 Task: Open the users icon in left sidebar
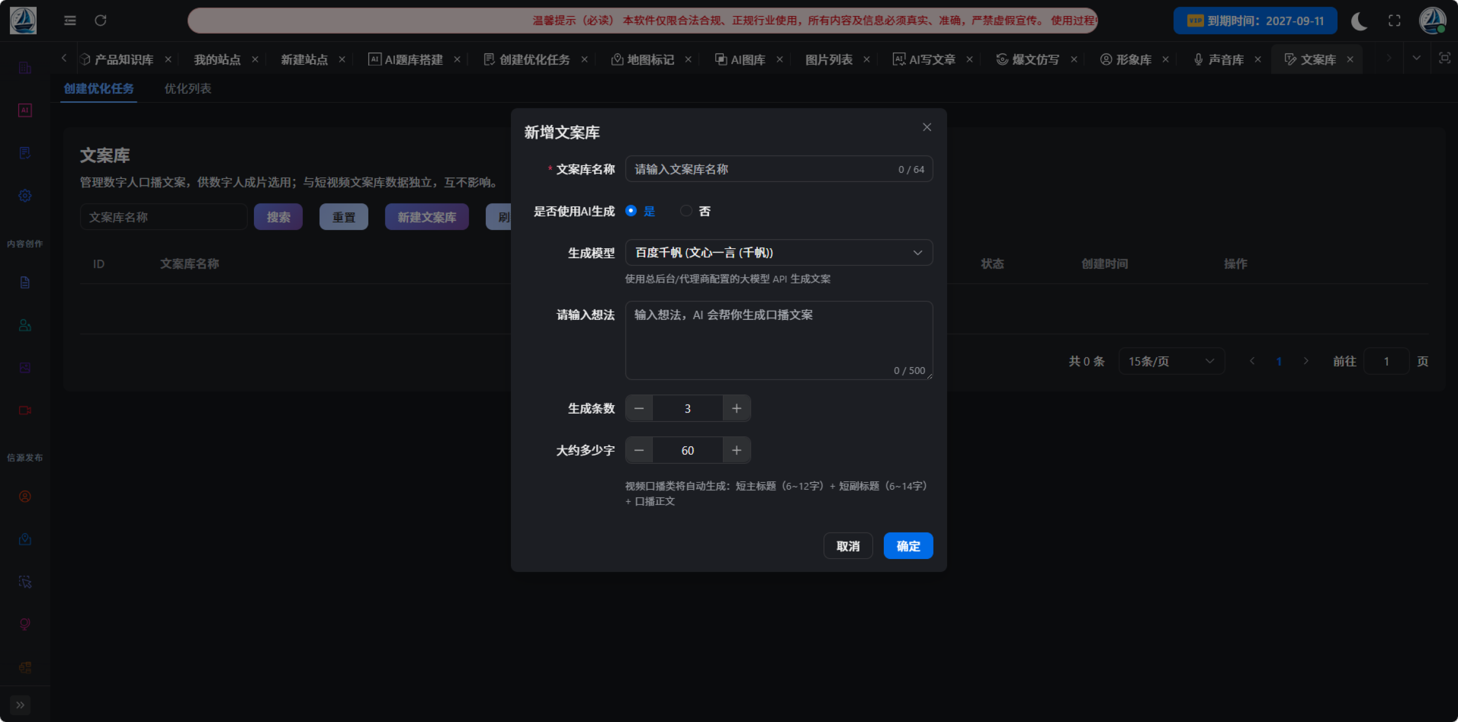(x=25, y=325)
